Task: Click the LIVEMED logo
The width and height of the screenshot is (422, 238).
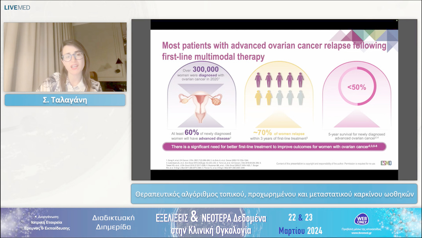Action: coord(17,7)
